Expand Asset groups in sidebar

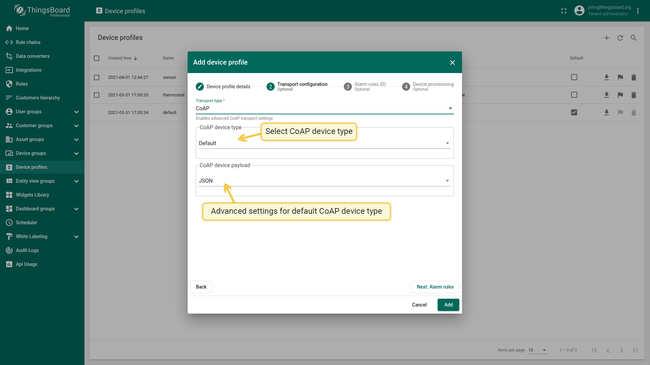(x=77, y=140)
